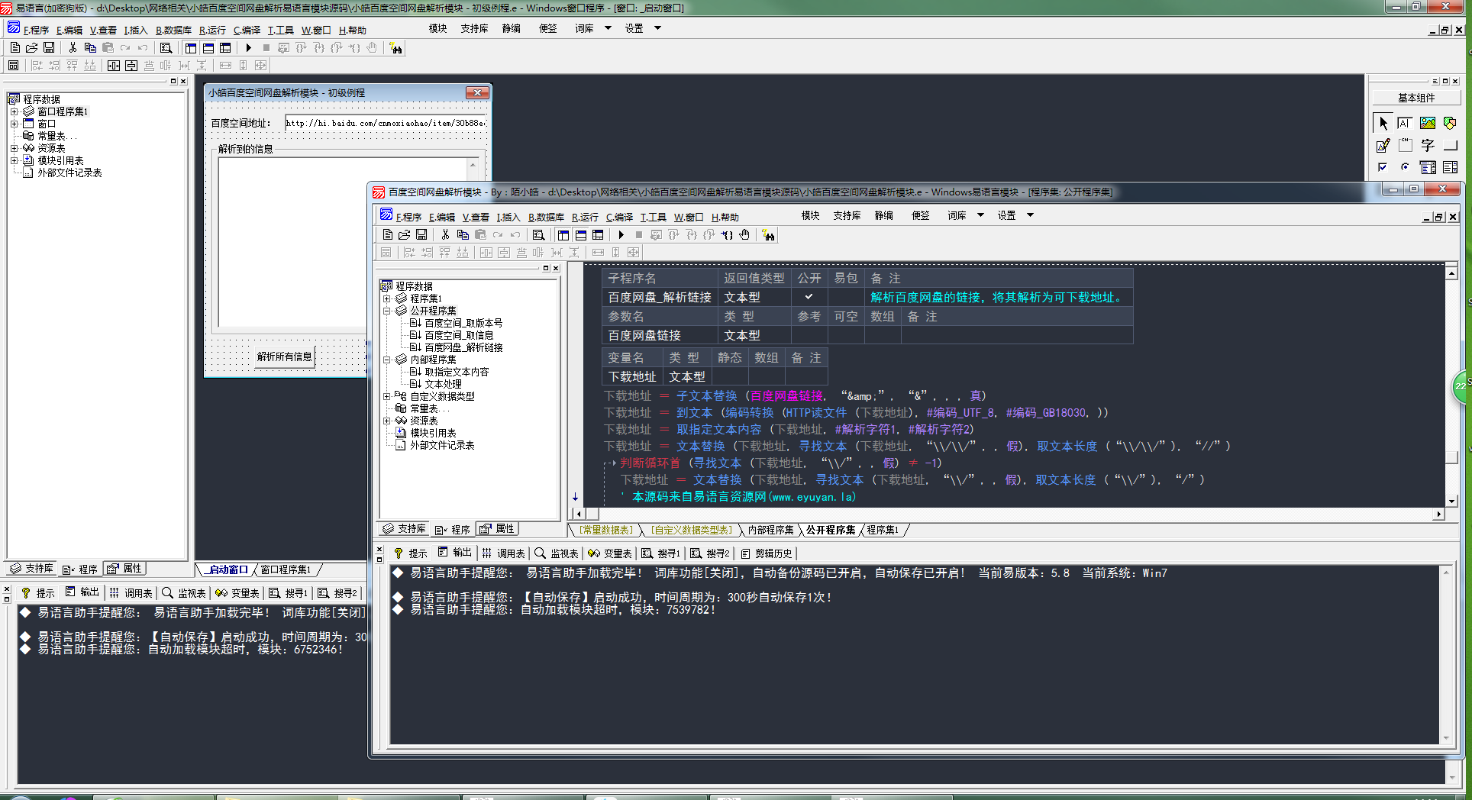The image size is (1472, 800).
Task: Click Copy icon in front module window toolbar
Action: coord(463,235)
